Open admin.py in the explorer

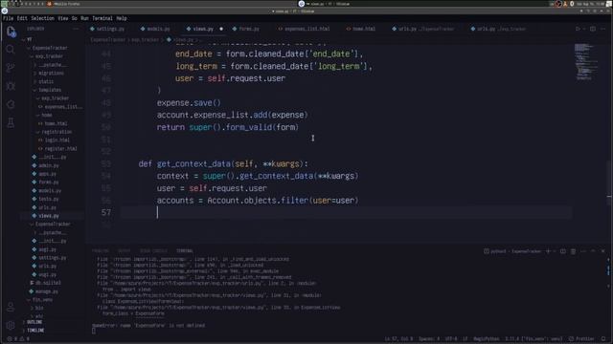[49, 165]
